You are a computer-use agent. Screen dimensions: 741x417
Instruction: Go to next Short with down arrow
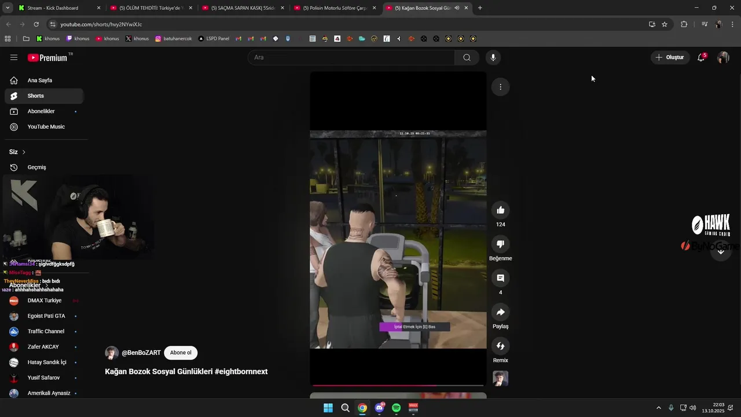(x=721, y=251)
